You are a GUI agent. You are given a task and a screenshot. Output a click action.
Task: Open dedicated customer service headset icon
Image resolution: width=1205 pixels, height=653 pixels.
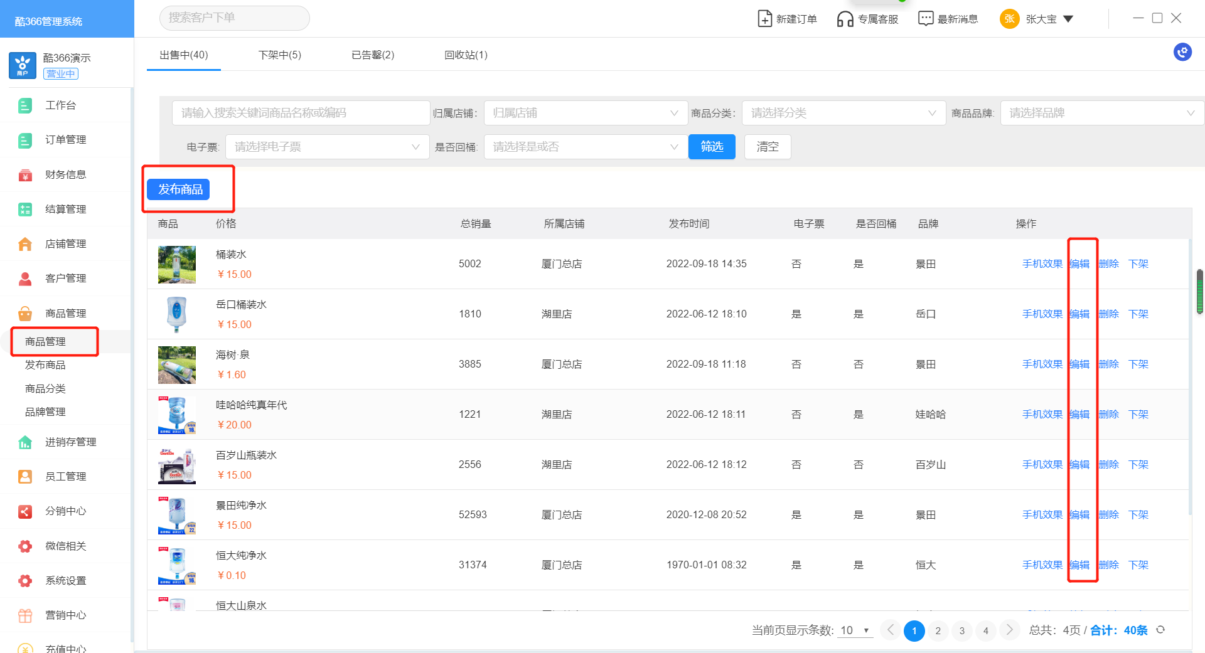coord(845,19)
